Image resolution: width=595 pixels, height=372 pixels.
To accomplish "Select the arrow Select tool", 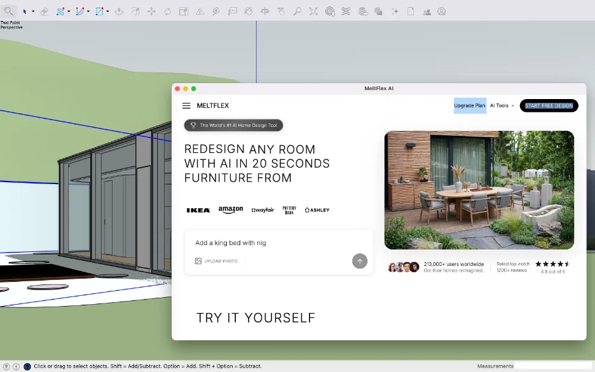I will tap(25, 11).
